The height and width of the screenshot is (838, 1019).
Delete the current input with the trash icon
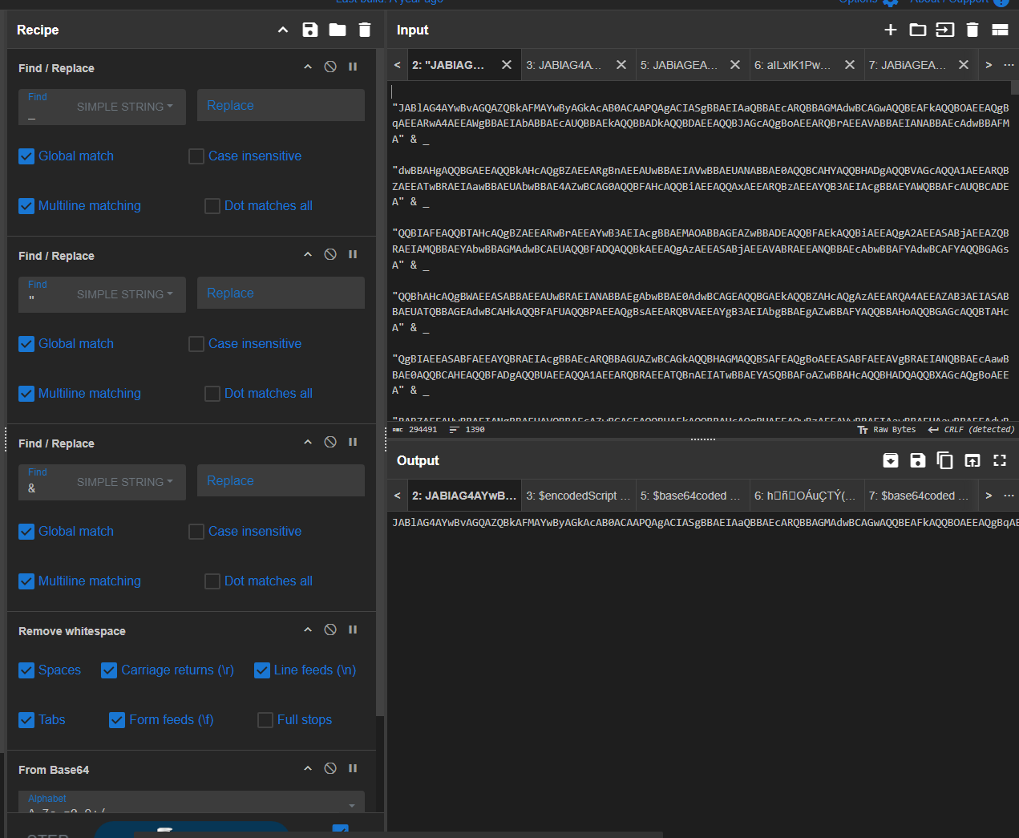point(972,30)
